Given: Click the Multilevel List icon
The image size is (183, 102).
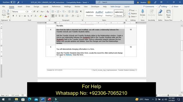Looking at the screenshot, I should tap(63, 12).
